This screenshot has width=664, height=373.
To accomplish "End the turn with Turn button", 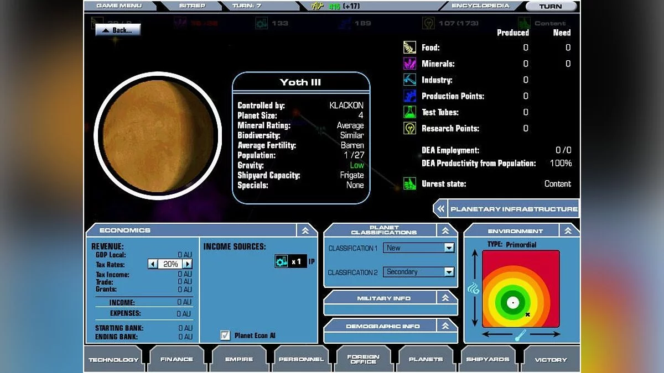I will coord(550,7).
